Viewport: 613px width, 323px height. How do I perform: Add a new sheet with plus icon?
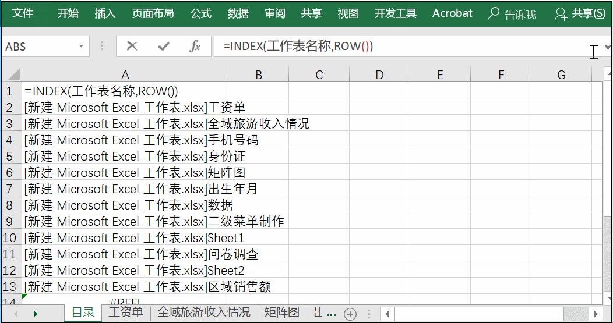click(350, 314)
